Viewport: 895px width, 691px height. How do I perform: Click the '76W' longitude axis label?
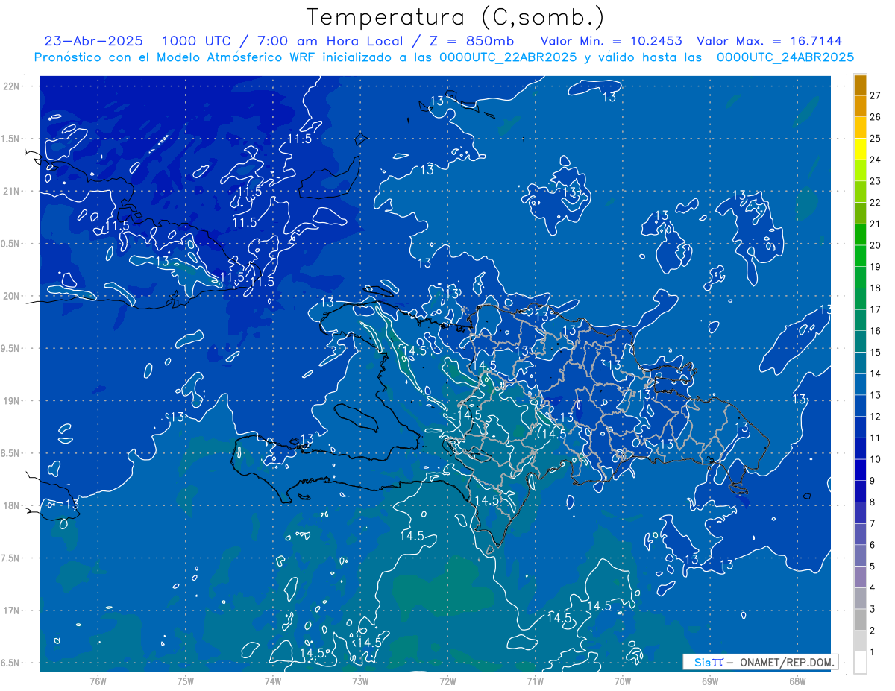(98, 681)
